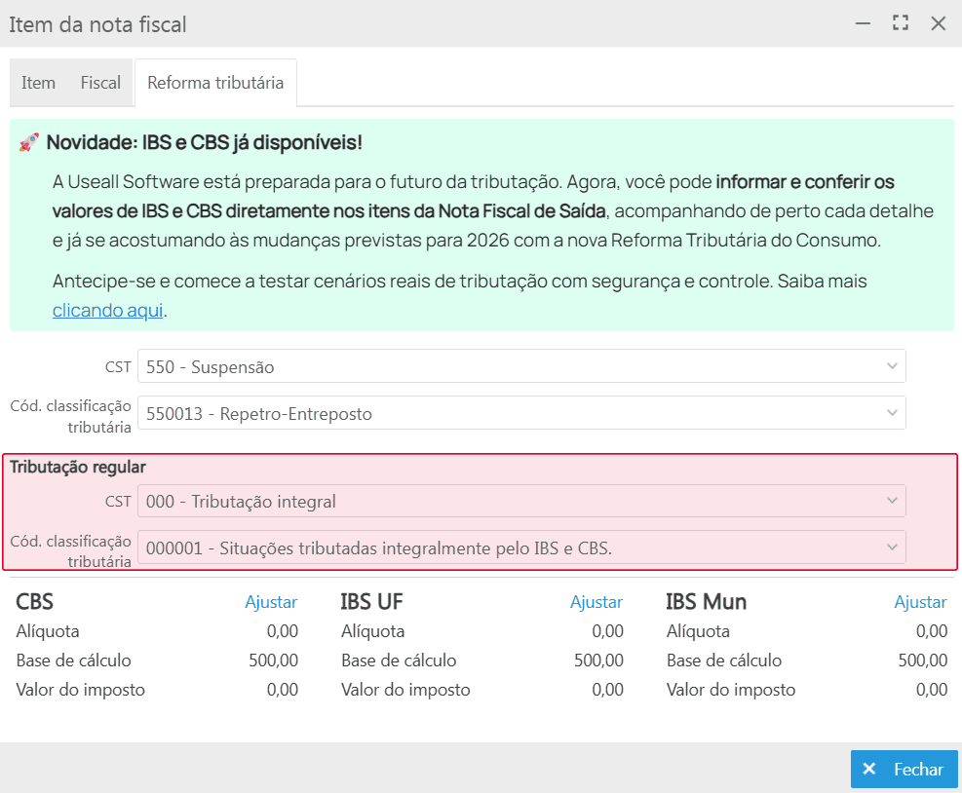The height and width of the screenshot is (793, 962).
Task: Click the CBS Base de cálculo value
Action: click(273, 661)
